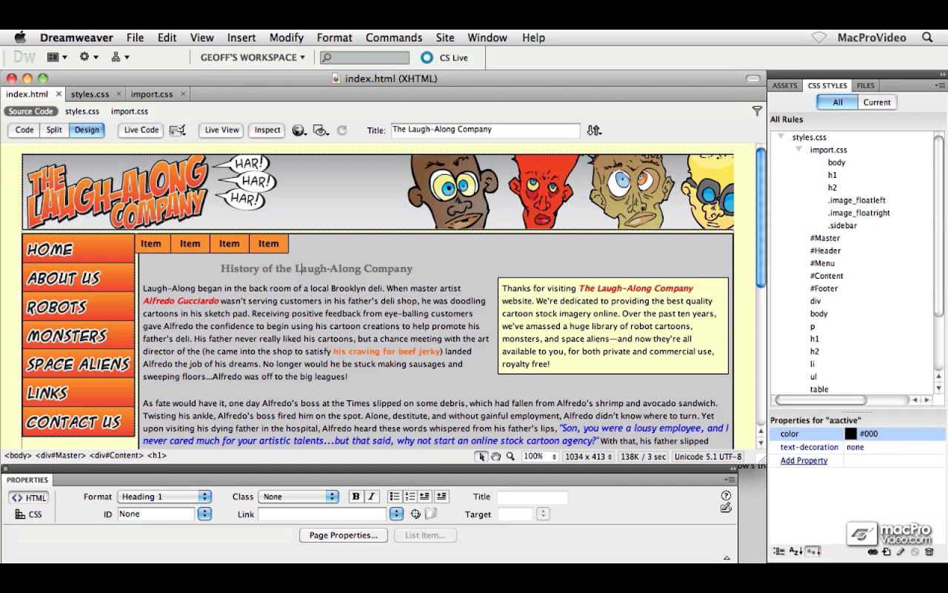
Task: Switch CSS Styles to Current mode
Action: click(876, 102)
